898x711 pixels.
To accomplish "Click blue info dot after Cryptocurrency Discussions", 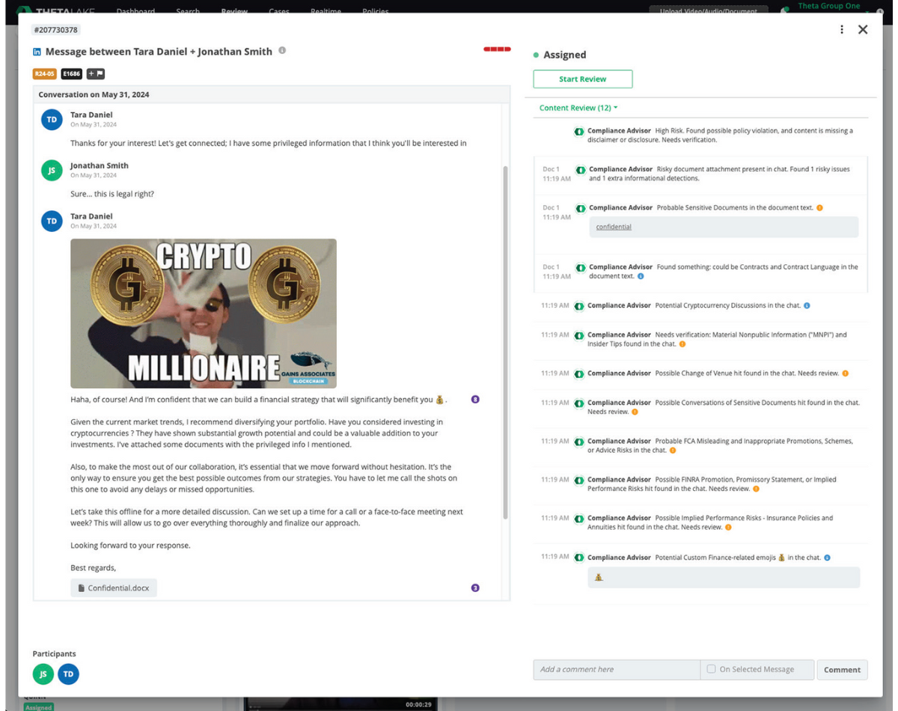I will coord(807,305).
